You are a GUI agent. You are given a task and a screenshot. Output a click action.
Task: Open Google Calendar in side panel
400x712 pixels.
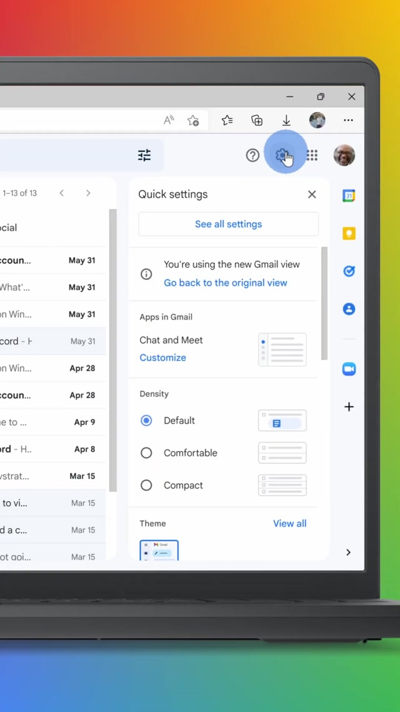point(349,196)
